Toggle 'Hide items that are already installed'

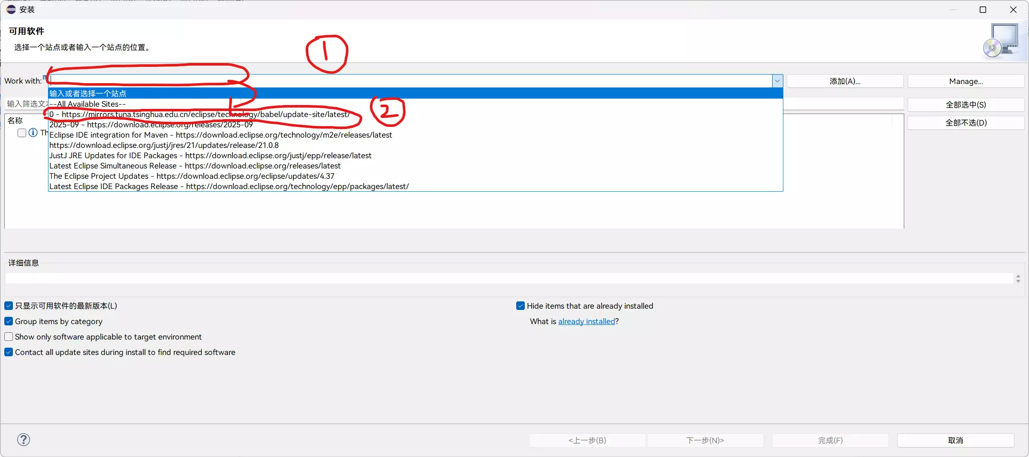521,306
